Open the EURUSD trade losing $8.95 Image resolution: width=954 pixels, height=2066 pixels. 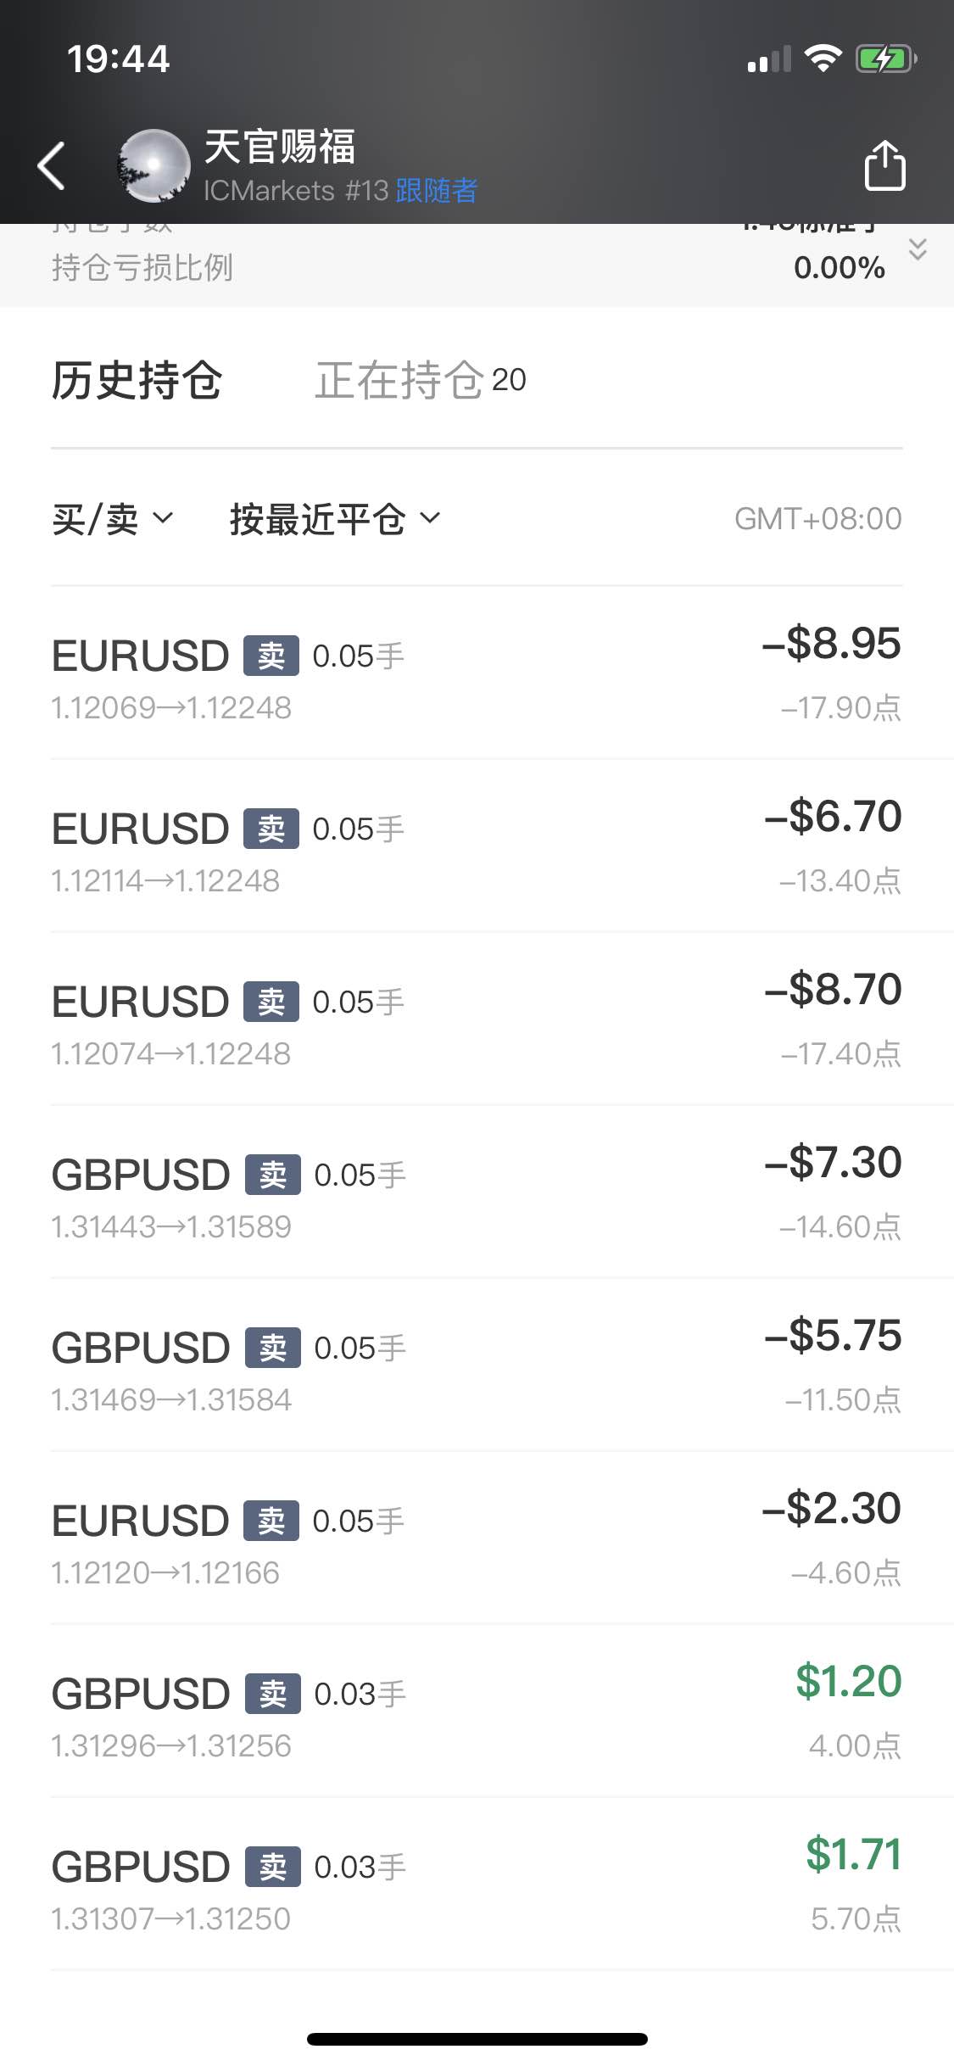point(477,673)
